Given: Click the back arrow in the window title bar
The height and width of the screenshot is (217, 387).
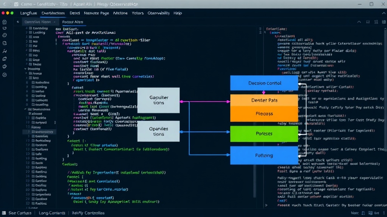Looking at the screenshot, I should tap(4, 4).
